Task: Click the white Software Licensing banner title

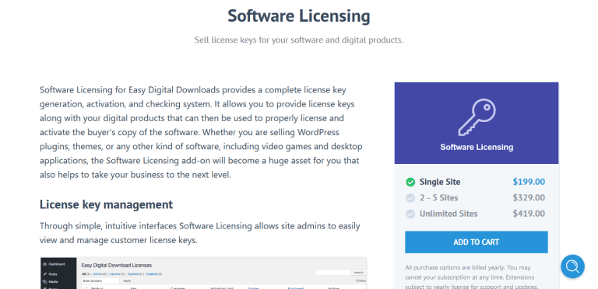Action: pos(477,147)
